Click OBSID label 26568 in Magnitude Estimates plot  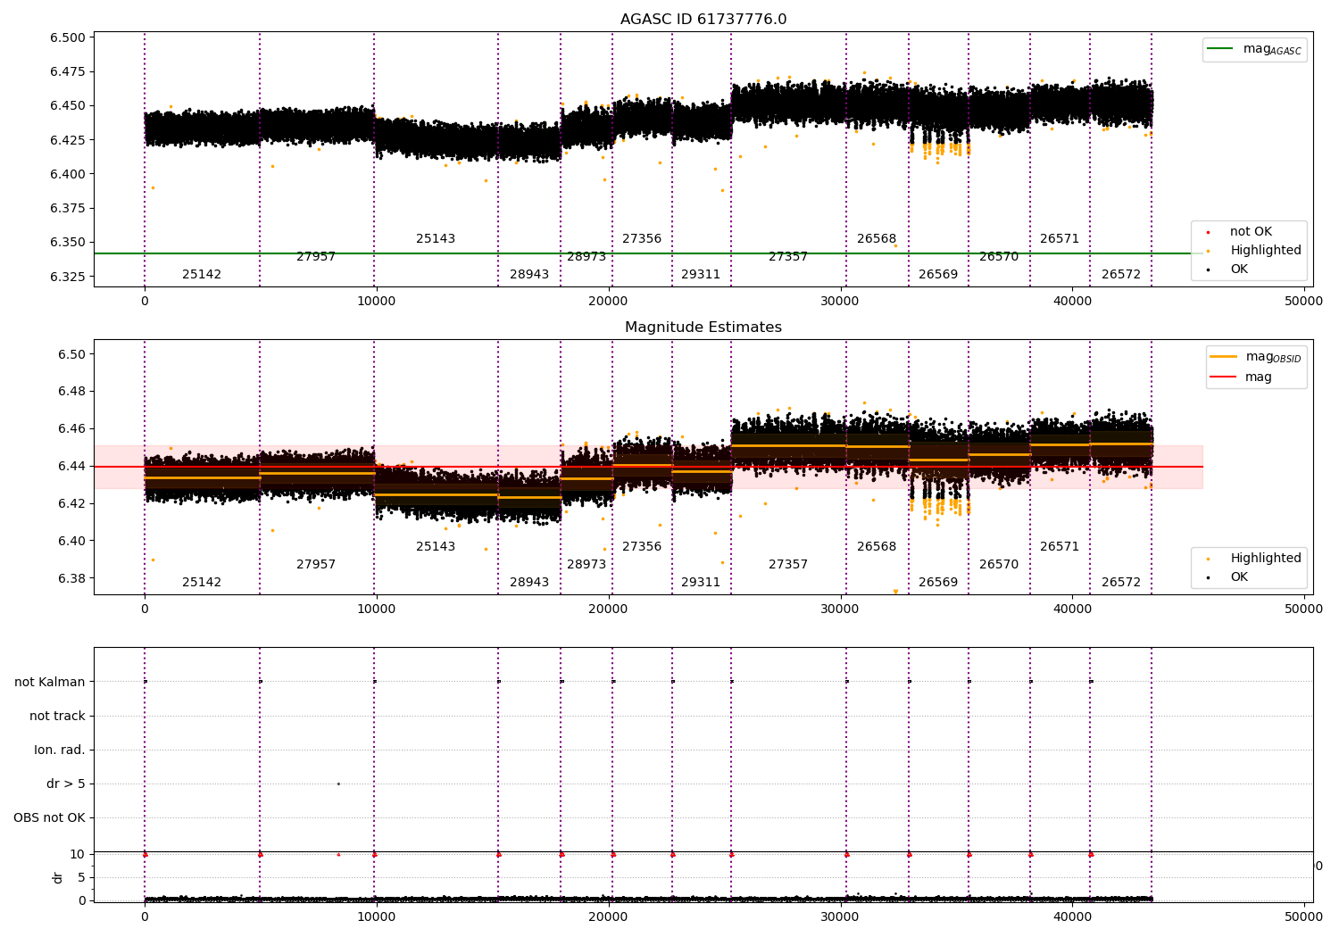[x=877, y=547]
